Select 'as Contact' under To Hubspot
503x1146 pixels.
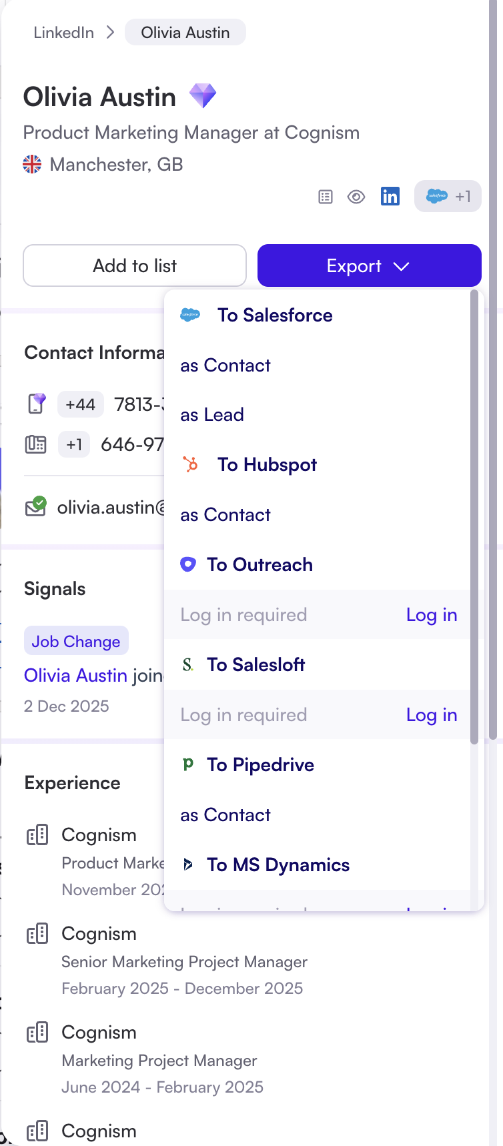point(225,515)
